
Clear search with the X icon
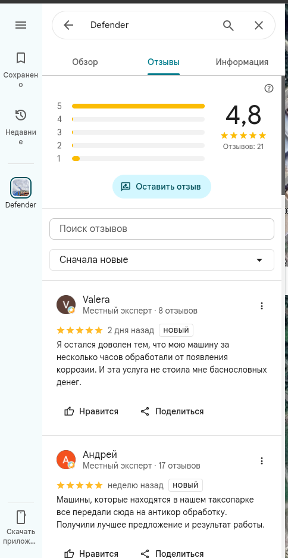point(259,25)
